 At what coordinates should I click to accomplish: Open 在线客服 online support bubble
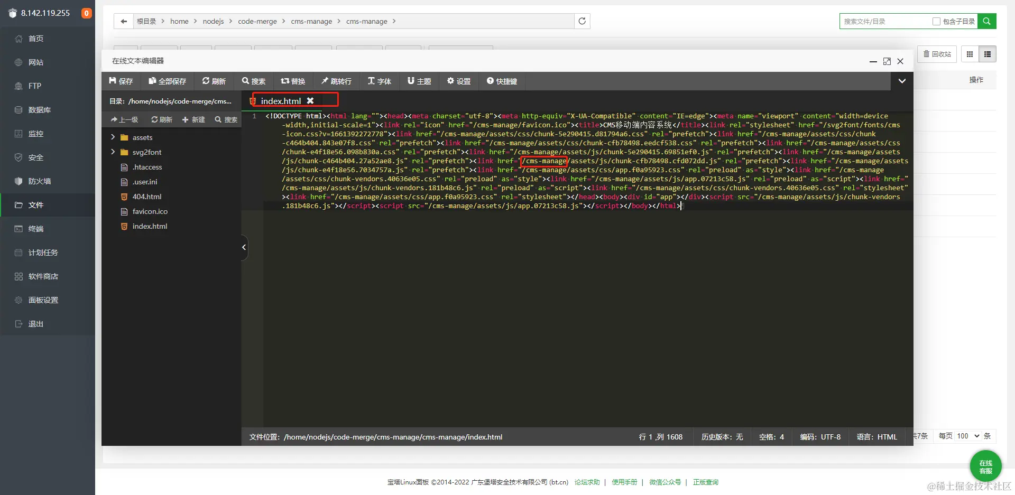tap(985, 466)
